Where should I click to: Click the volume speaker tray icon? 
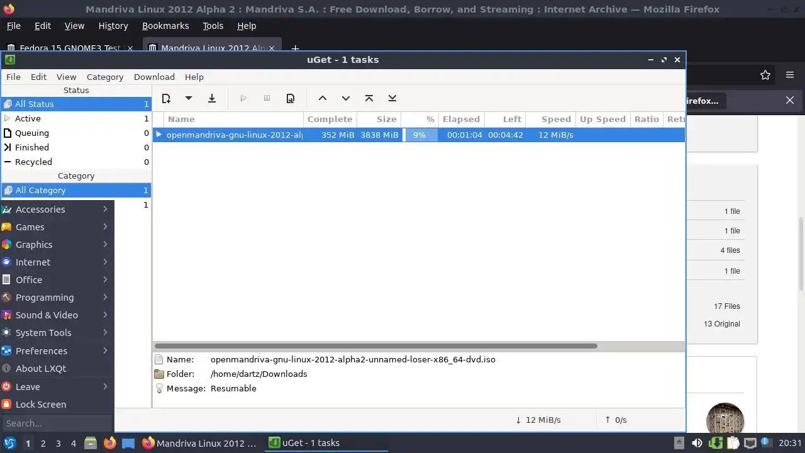pyautogui.click(x=697, y=443)
